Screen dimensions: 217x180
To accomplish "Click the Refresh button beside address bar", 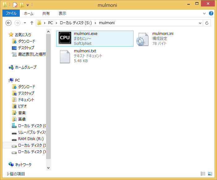I will [x=207, y=23].
